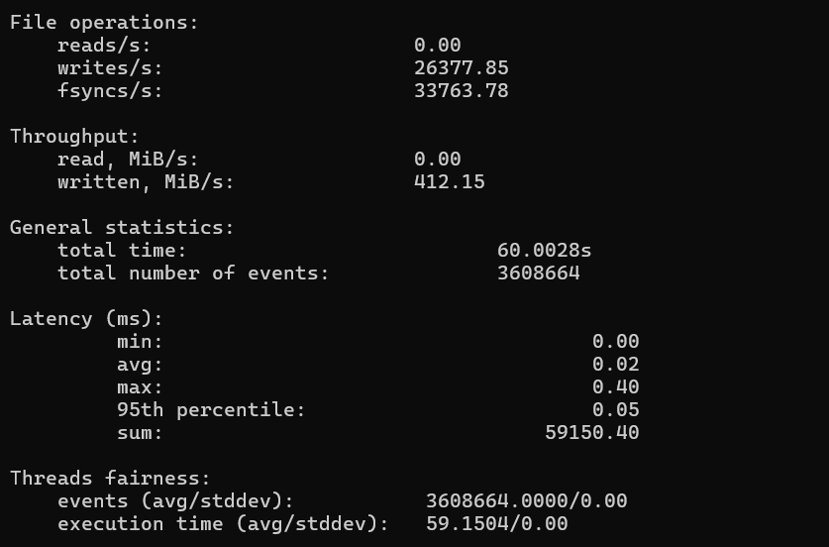
Task: Click the 'fsyncs/s:' label
Action: coord(110,91)
